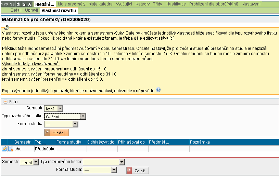Edit the 'oba Přednáška' record with pencil icon
The height and width of the screenshot is (176, 280).
pyautogui.click(x=4, y=149)
